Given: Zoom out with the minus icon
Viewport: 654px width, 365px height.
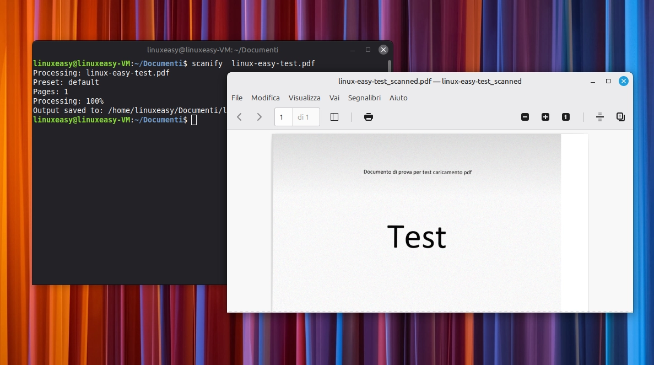Looking at the screenshot, I should click(525, 117).
